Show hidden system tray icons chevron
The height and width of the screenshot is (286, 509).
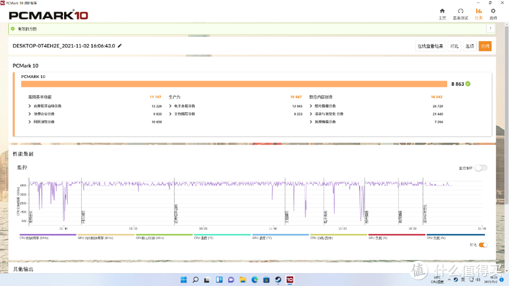pyautogui.click(x=449, y=280)
